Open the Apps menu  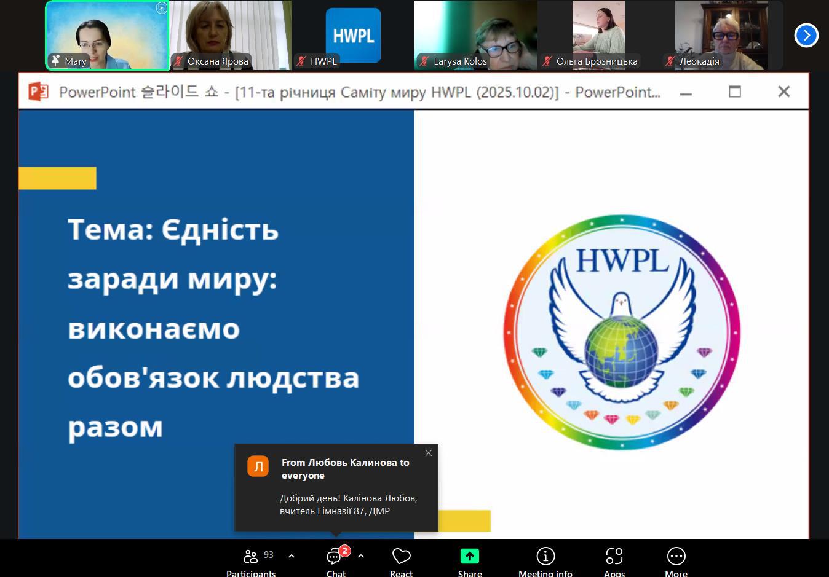click(x=614, y=560)
